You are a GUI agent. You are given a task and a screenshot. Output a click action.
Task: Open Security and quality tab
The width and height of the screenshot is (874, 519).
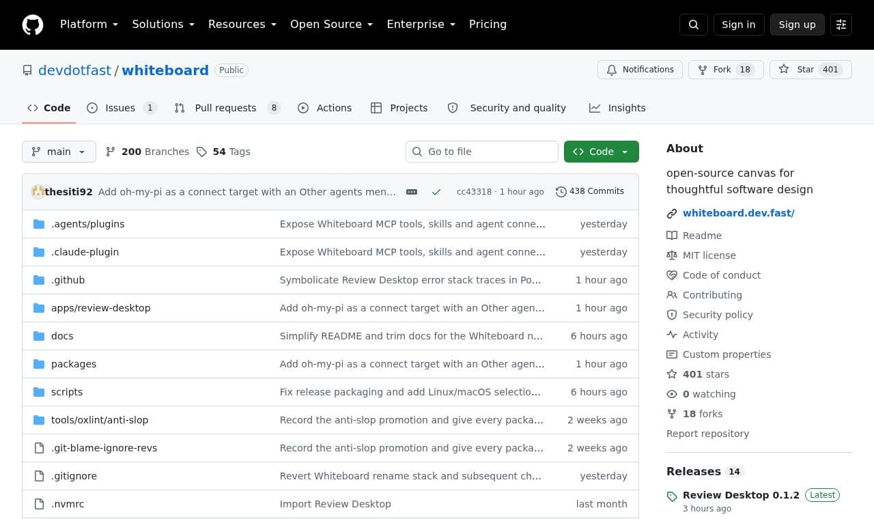tap(507, 108)
